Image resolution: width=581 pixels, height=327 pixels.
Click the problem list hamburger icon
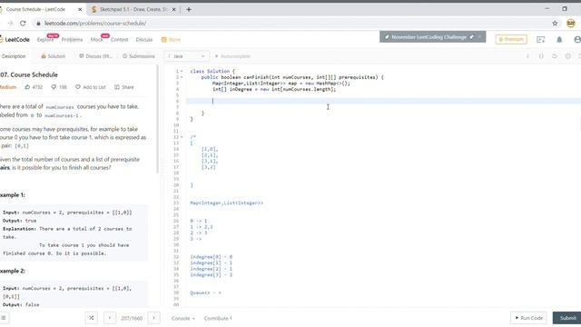click(4, 318)
